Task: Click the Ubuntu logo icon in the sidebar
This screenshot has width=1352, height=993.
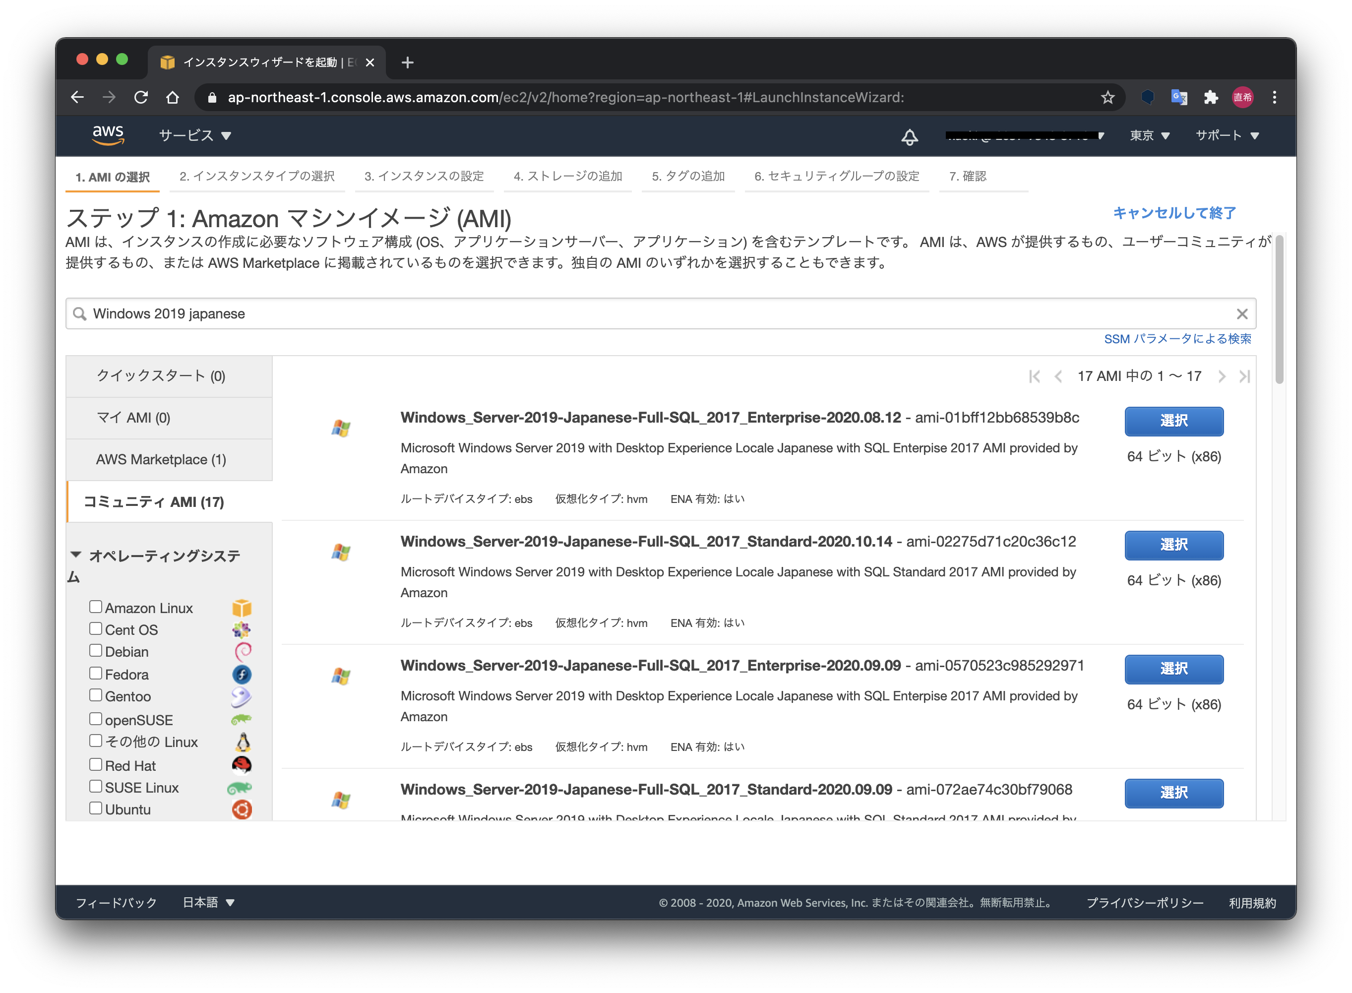Action: (x=243, y=809)
